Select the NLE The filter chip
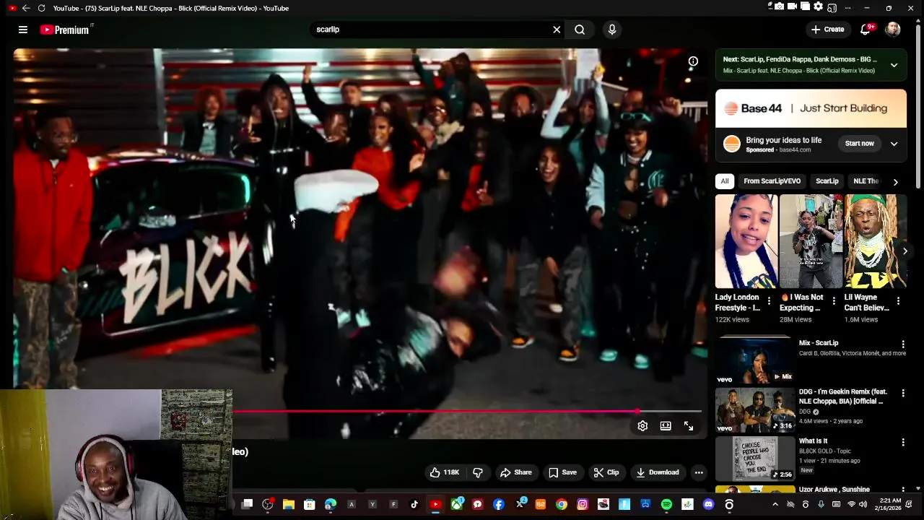The image size is (924, 520). (866, 181)
